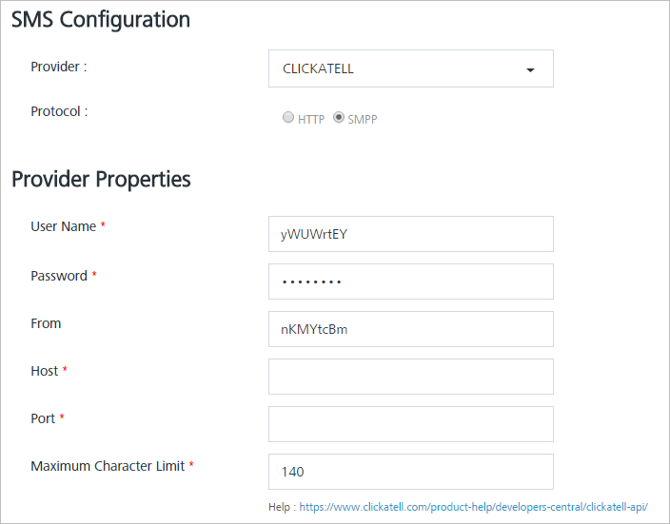Click the caret arrow of Provider dropdown
This screenshot has height=524, width=670.
530,70
